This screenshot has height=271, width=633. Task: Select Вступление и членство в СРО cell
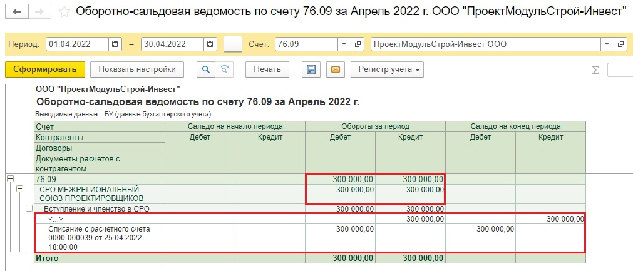(100, 209)
